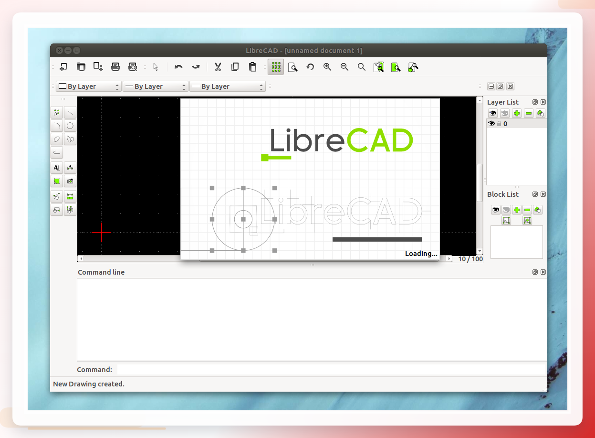Open the line width By Layer dropdown
The image size is (595, 438).
tap(156, 86)
